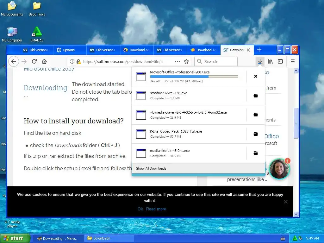Open the Library bookshelf icon

point(270,61)
